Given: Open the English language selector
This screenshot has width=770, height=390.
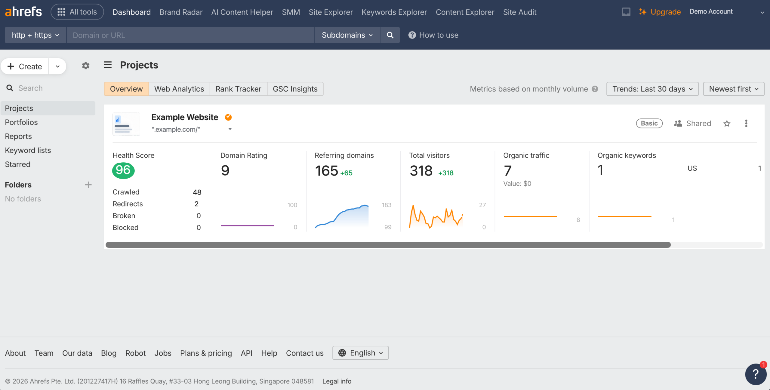Looking at the screenshot, I should point(360,353).
